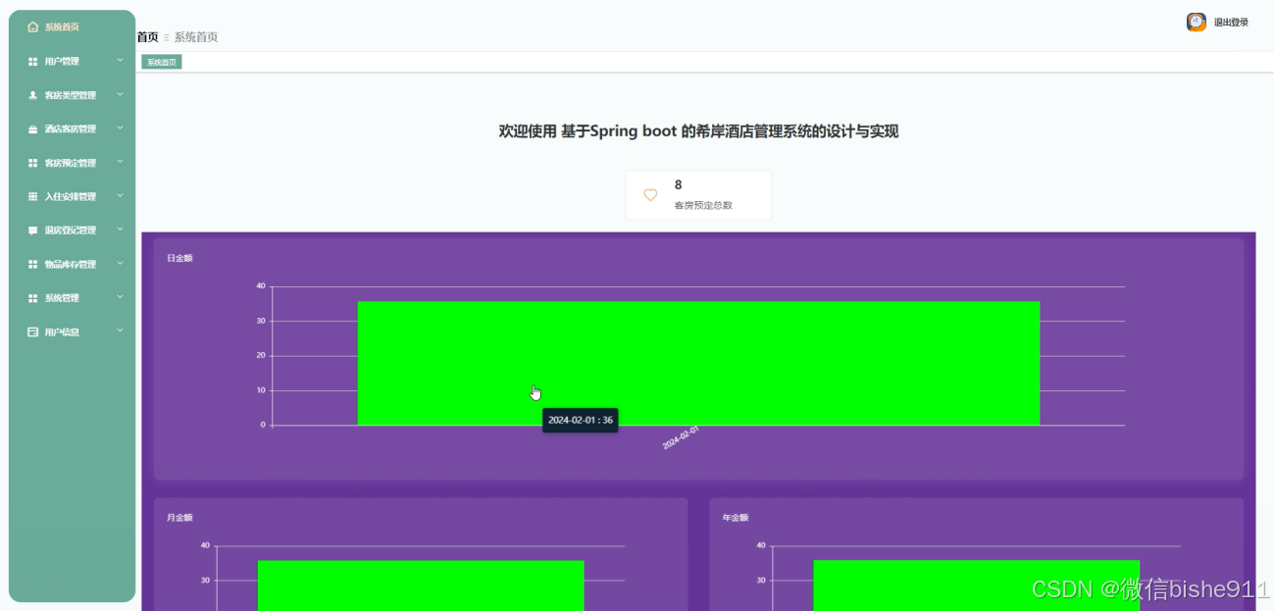Viewport: 1274px width, 611px height.
Task: Open the 客房预定管理 menu label
Action: click(71, 164)
